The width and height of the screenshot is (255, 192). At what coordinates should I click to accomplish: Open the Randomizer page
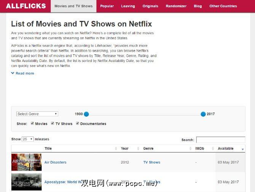pos(176,6)
